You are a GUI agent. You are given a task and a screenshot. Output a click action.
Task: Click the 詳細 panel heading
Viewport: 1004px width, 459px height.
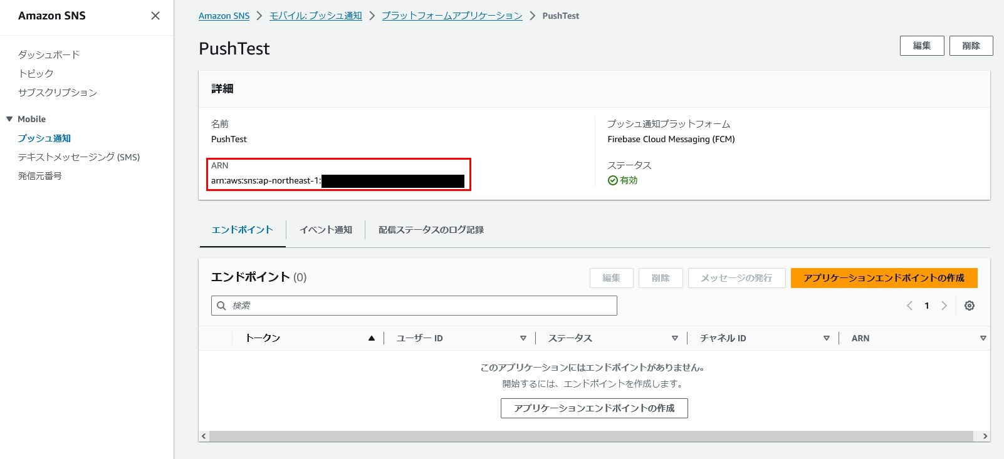tap(222, 89)
